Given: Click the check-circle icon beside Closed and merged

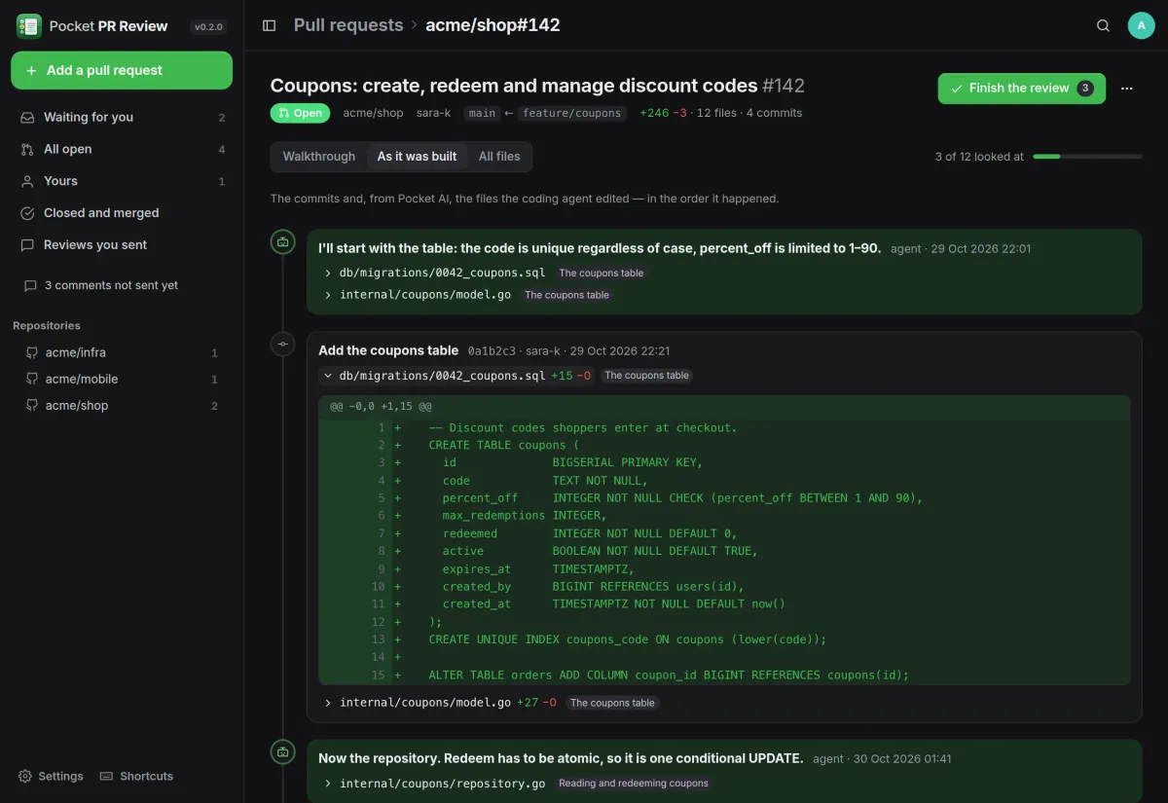Looking at the screenshot, I should (x=27, y=213).
